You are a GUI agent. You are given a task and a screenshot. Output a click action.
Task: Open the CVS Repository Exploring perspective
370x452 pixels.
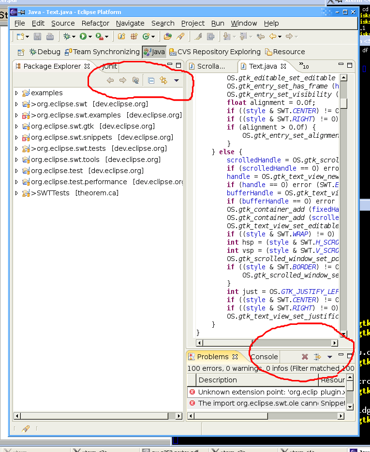point(218,52)
